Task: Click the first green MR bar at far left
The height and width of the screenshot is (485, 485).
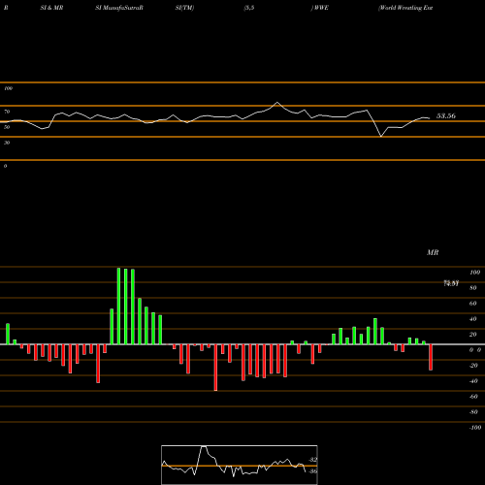Action: [8, 334]
